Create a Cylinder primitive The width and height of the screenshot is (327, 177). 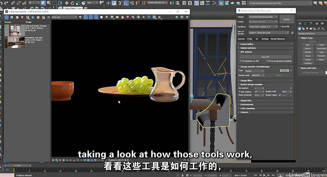(308, 52)
